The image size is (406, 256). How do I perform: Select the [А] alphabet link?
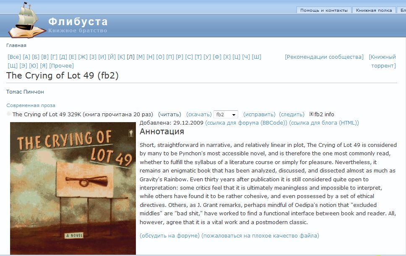point(26,57)
